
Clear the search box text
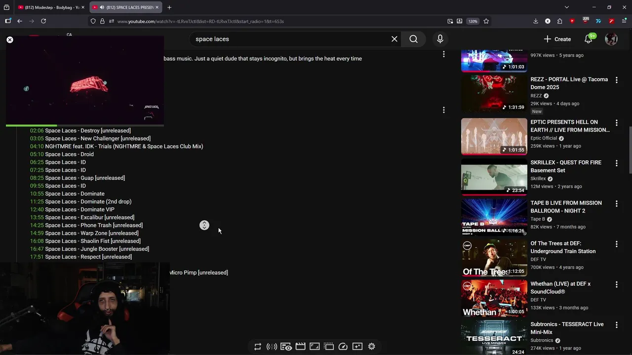pos(395,39)
